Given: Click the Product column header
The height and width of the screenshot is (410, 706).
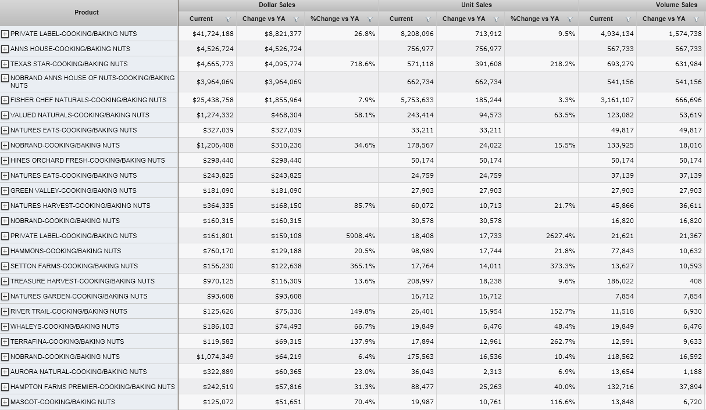Looking at the screenshot, I should (87, 12).
